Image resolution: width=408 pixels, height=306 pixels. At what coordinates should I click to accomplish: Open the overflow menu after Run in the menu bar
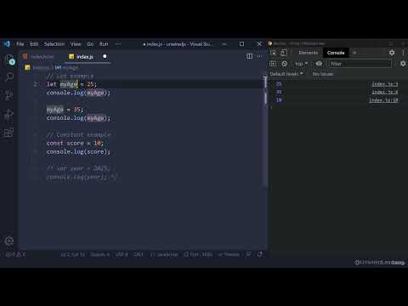(118, 44)
